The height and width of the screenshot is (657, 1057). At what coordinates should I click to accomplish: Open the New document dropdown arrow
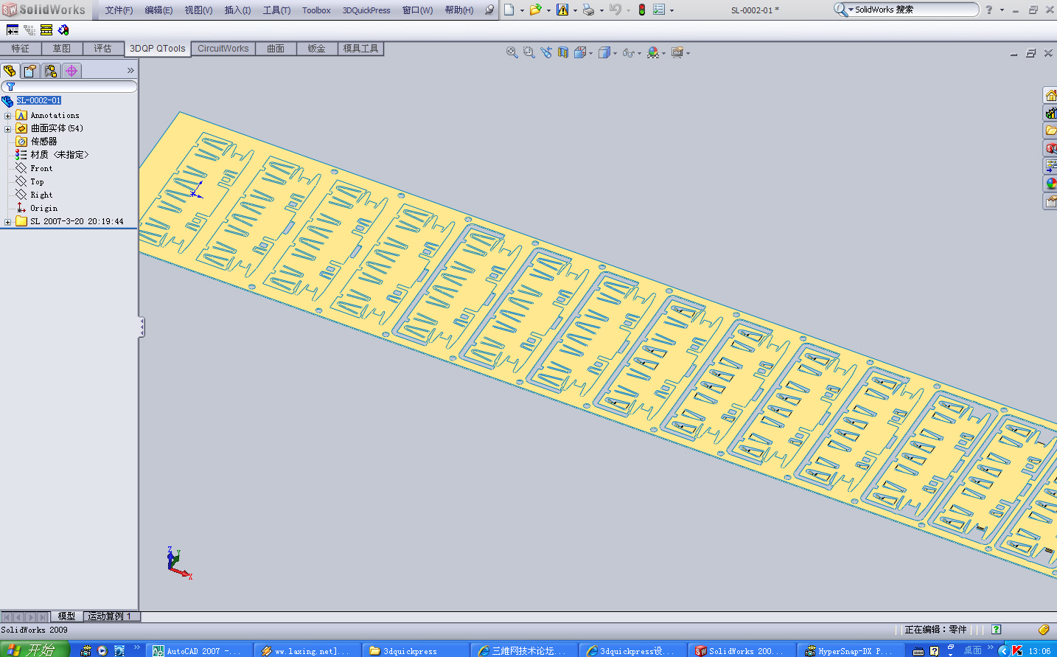click(522, 10)
